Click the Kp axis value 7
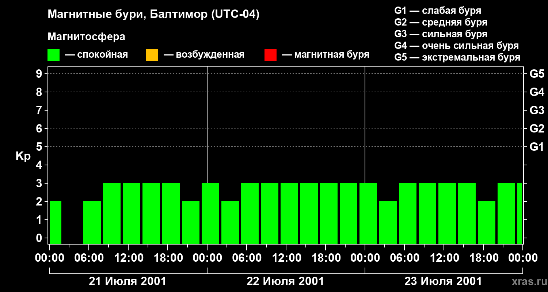The height and width of the screenshot is (292, 548). click(x=40, y=110)
